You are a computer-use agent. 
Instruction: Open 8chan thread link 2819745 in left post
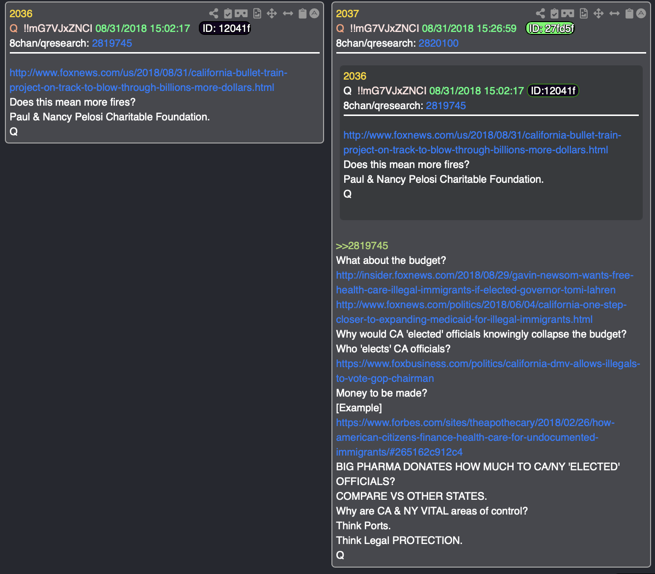[112, 43]
